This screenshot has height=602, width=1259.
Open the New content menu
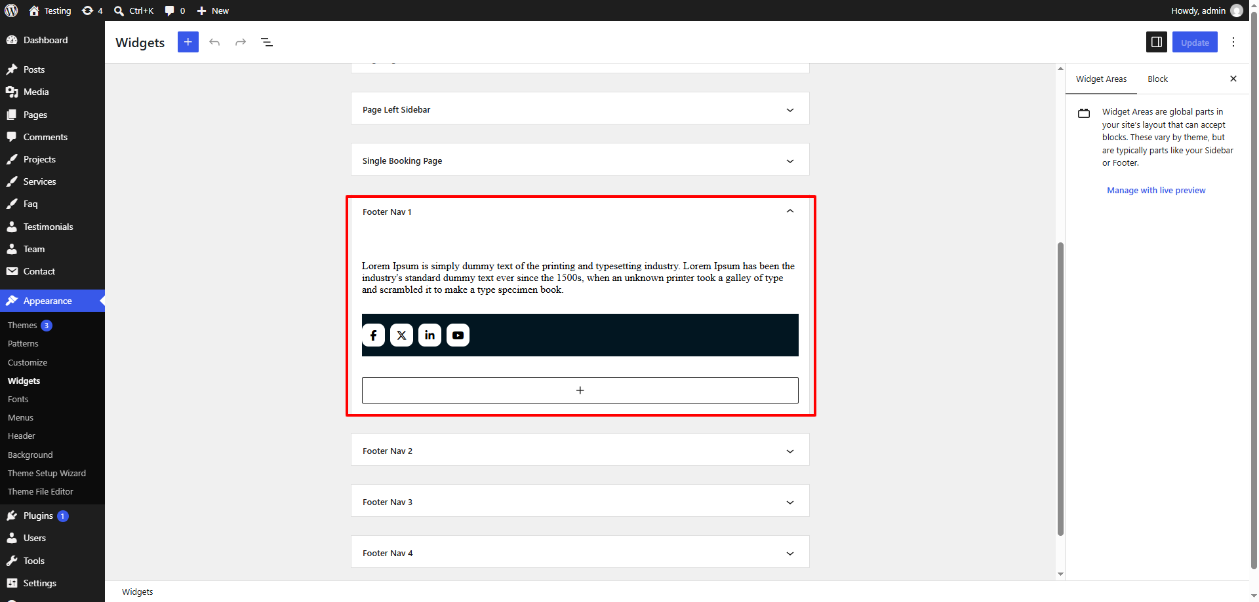213,10
